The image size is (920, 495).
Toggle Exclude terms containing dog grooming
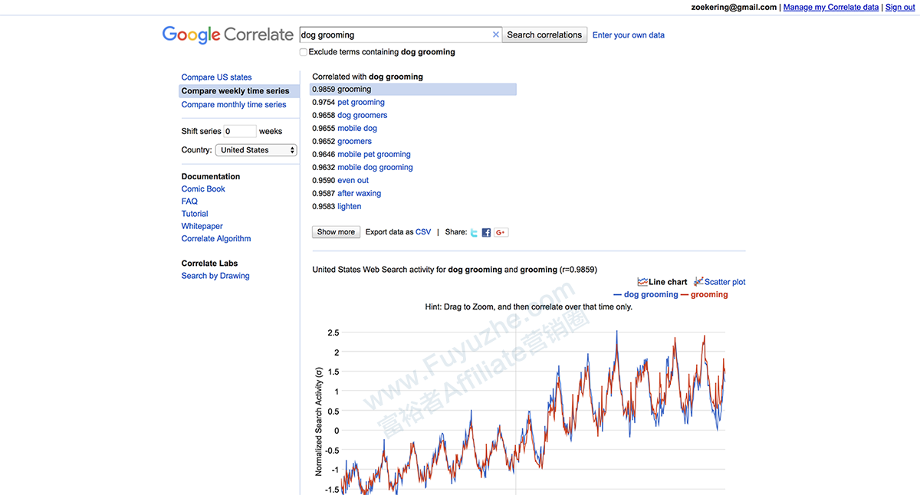pos(304,52)
